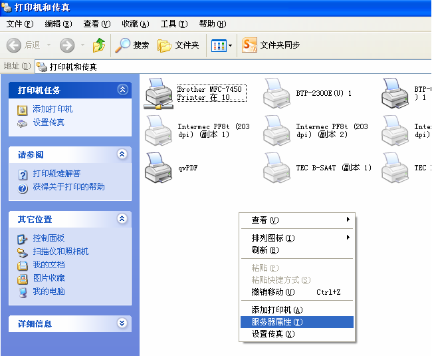The height and width of the screenshot is (356, 432).
Task: Click the Forward navigation arrow icon
Action: 67,45
